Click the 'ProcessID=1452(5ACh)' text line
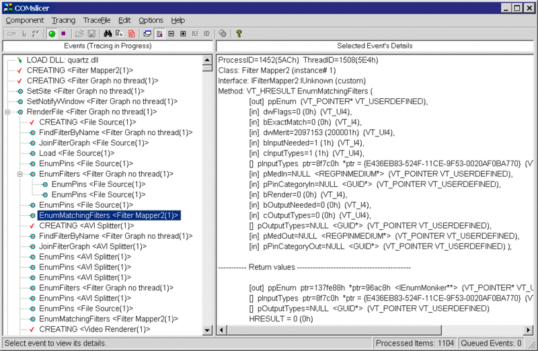The height and width of the screenshot is (351, 538). tap(298, 60)
